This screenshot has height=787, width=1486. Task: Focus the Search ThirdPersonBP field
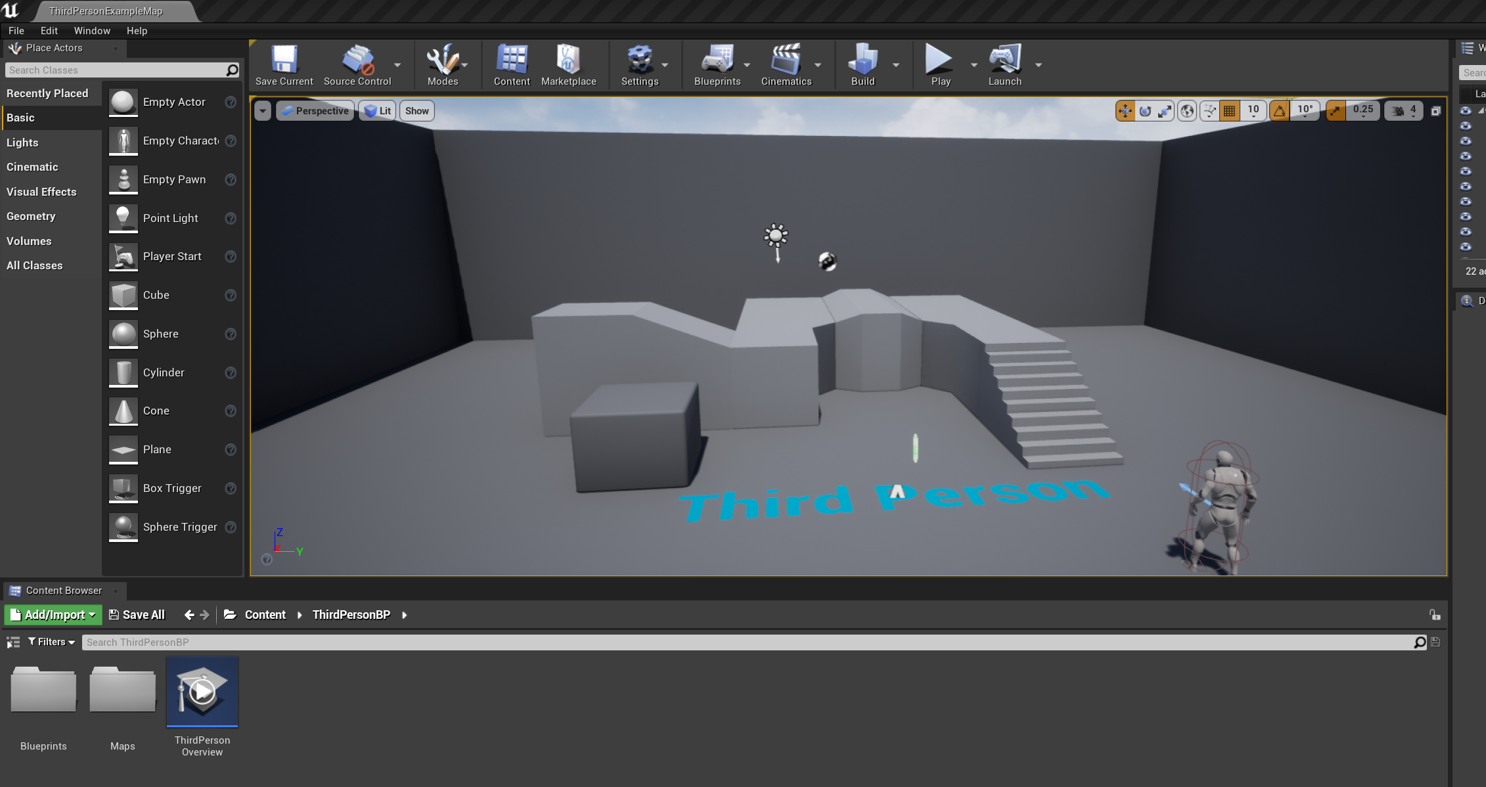coord(749,642)
